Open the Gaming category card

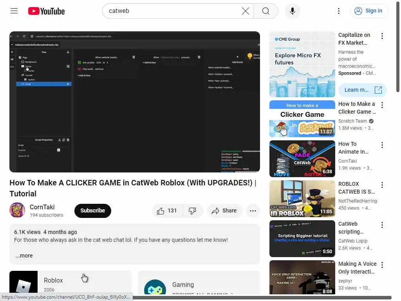click(x=199, y=282)
